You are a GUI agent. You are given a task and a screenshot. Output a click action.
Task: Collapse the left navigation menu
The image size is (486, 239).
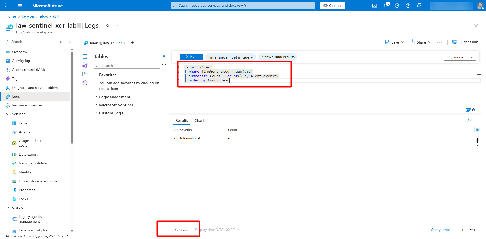pos(70,42)
